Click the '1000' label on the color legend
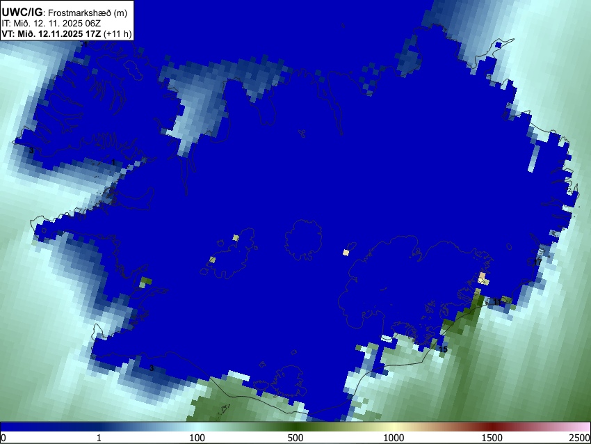Image resolution: width=591 pixels, height=444 pixels. pyautogui.click(x=394, y=438)
